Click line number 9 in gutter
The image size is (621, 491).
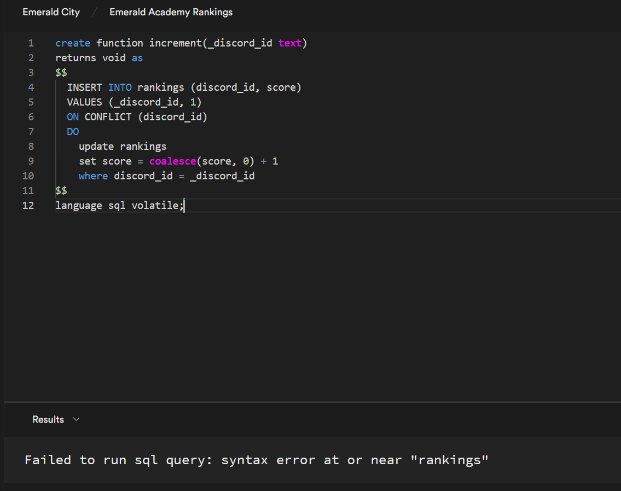click(x=31, y=161)
